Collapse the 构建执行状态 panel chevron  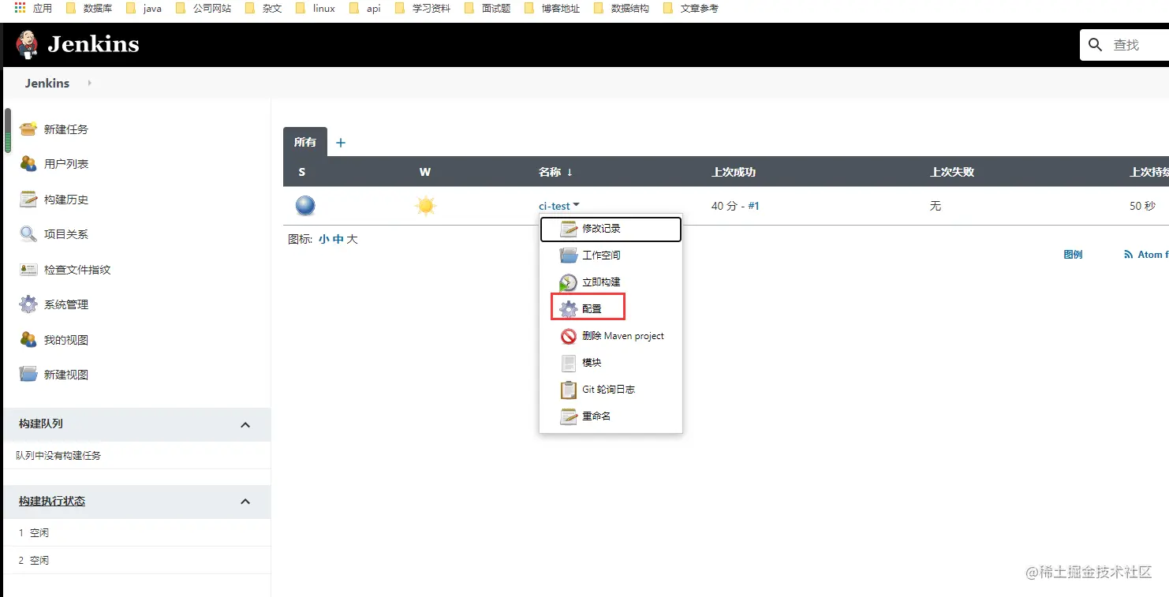245,502
